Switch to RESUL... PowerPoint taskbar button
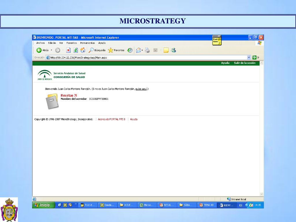Image resolution: width=296 pixels, height=222 pixels. click(167, 205)
